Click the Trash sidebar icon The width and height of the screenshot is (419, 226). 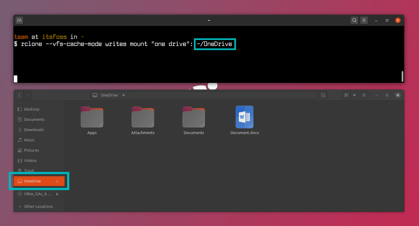19,171
